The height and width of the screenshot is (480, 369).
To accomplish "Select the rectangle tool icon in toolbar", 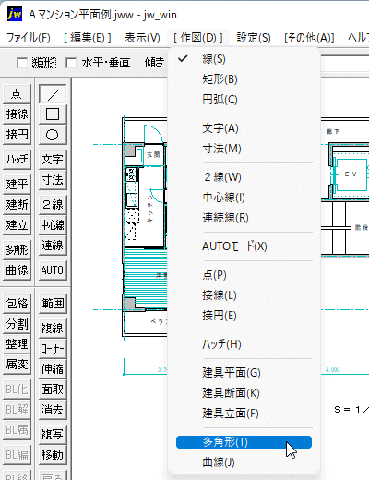I will pos(53,114).
